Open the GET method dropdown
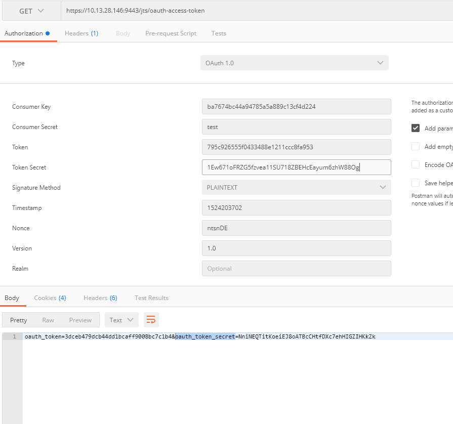Viewport: 453px width, 424px height. (31, 11)
